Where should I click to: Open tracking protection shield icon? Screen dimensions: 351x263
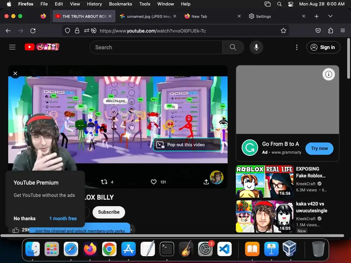point(68,30)
